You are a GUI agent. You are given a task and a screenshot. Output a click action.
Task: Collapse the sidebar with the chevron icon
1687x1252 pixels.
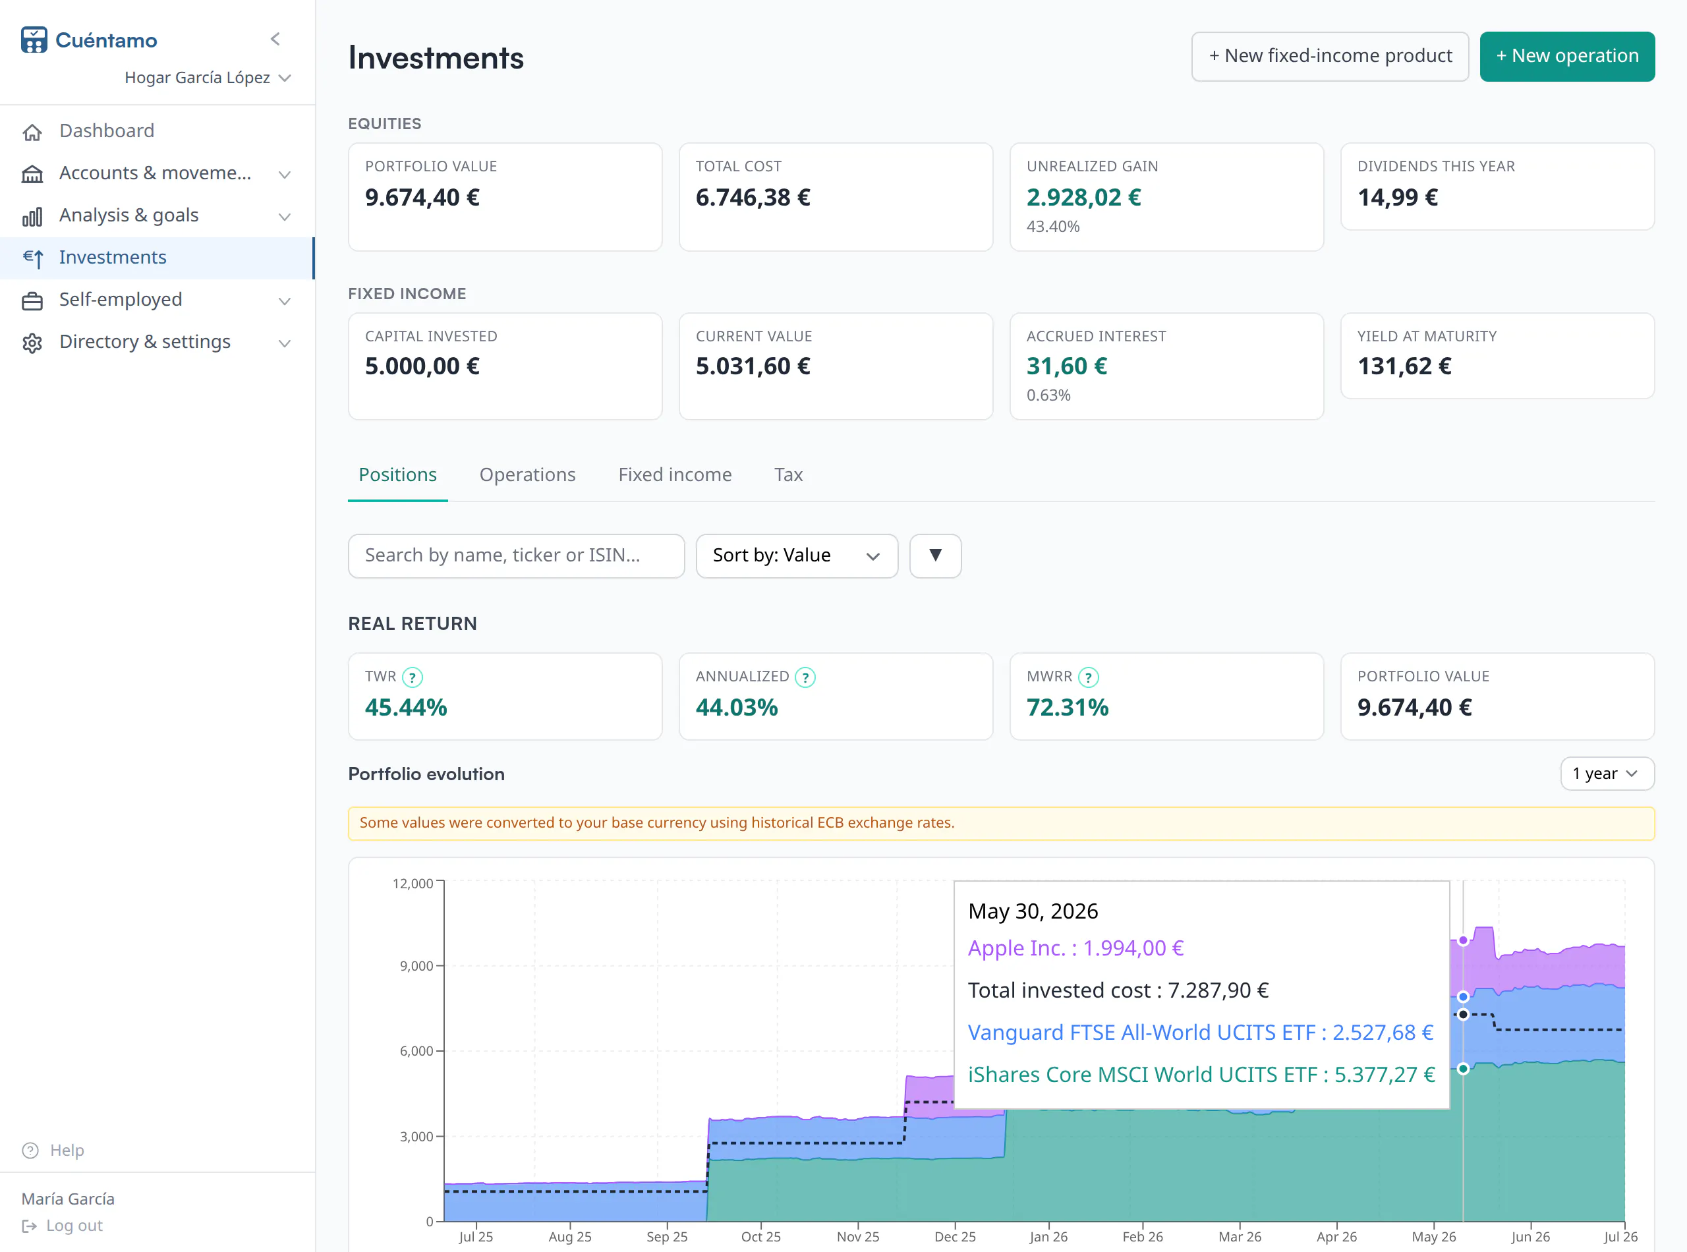pos(275,39)
